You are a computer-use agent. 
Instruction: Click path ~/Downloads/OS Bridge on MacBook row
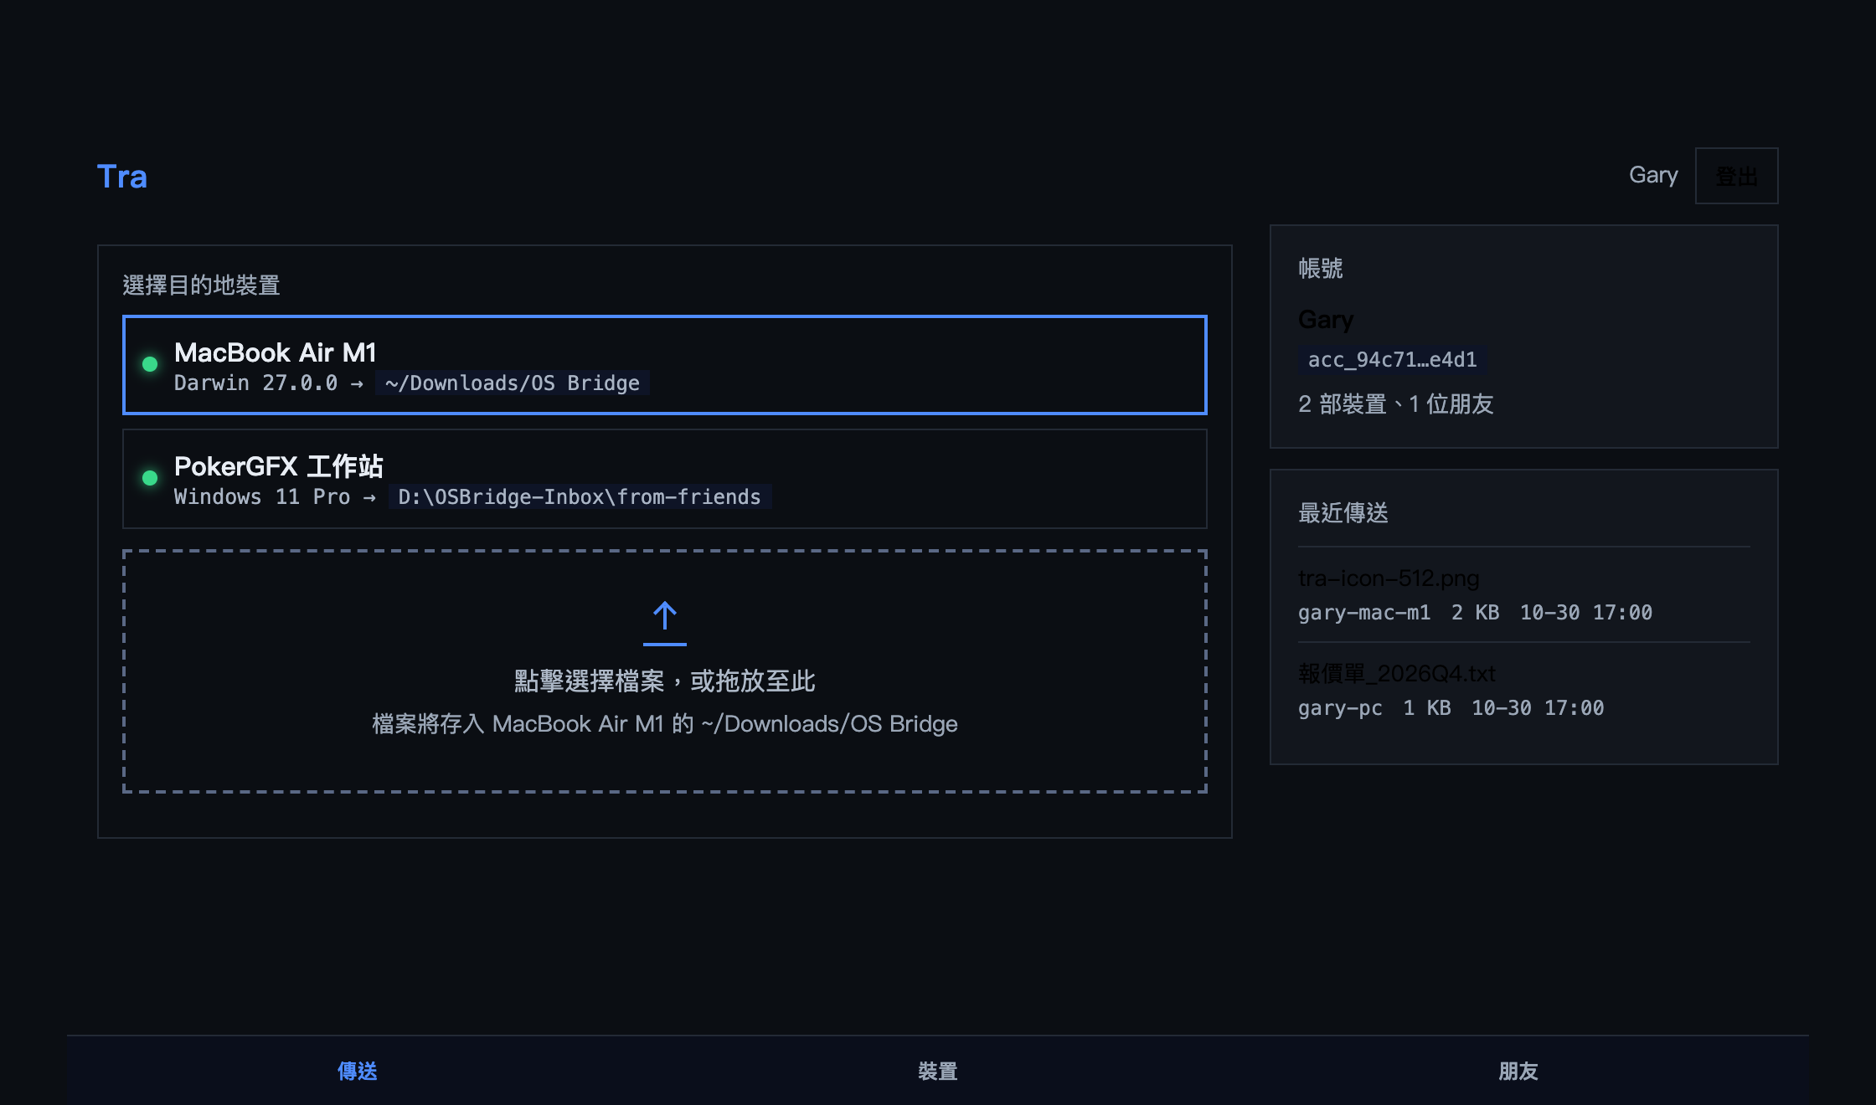pyautogui.click(x=513, y=383)
